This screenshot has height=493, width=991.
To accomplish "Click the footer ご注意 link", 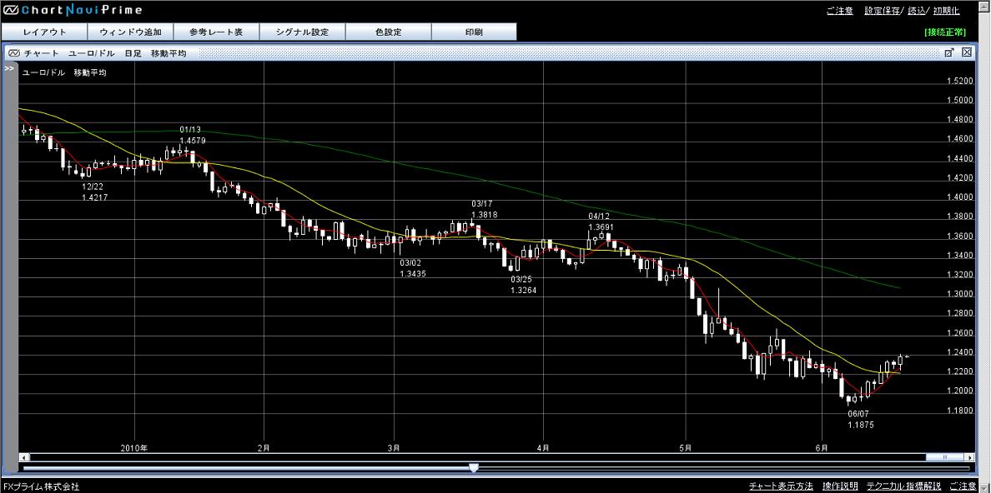I will [x=963, y=486].
